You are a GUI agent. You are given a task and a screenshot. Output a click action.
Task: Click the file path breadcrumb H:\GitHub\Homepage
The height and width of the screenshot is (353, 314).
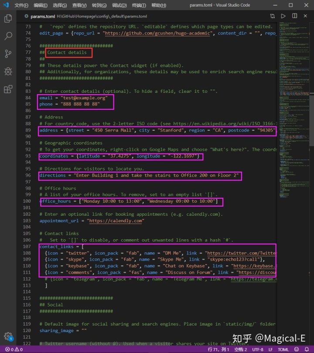(102, 16)
